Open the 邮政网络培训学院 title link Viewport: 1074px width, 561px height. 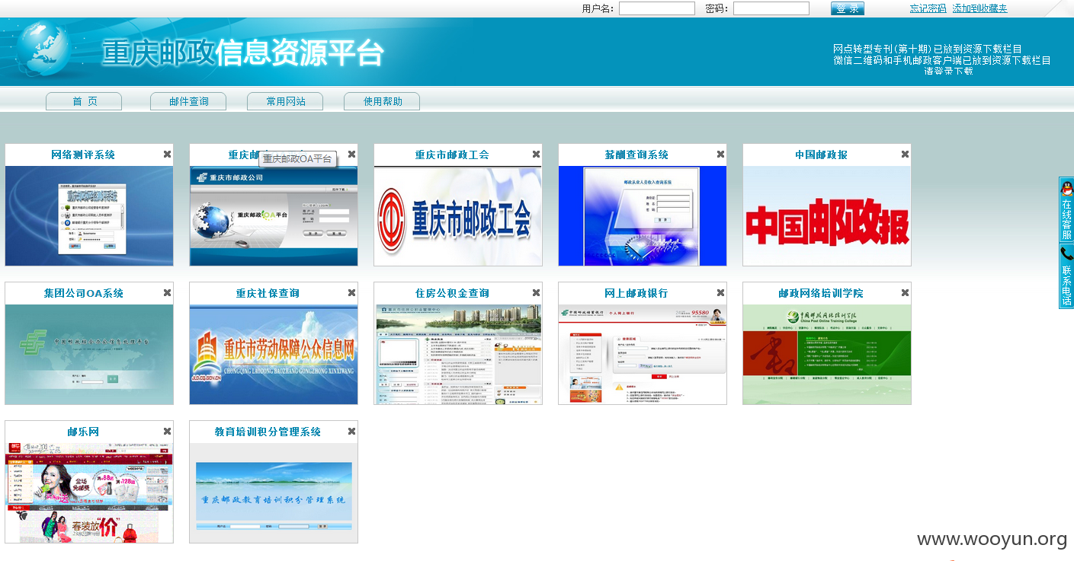[821, 293]
